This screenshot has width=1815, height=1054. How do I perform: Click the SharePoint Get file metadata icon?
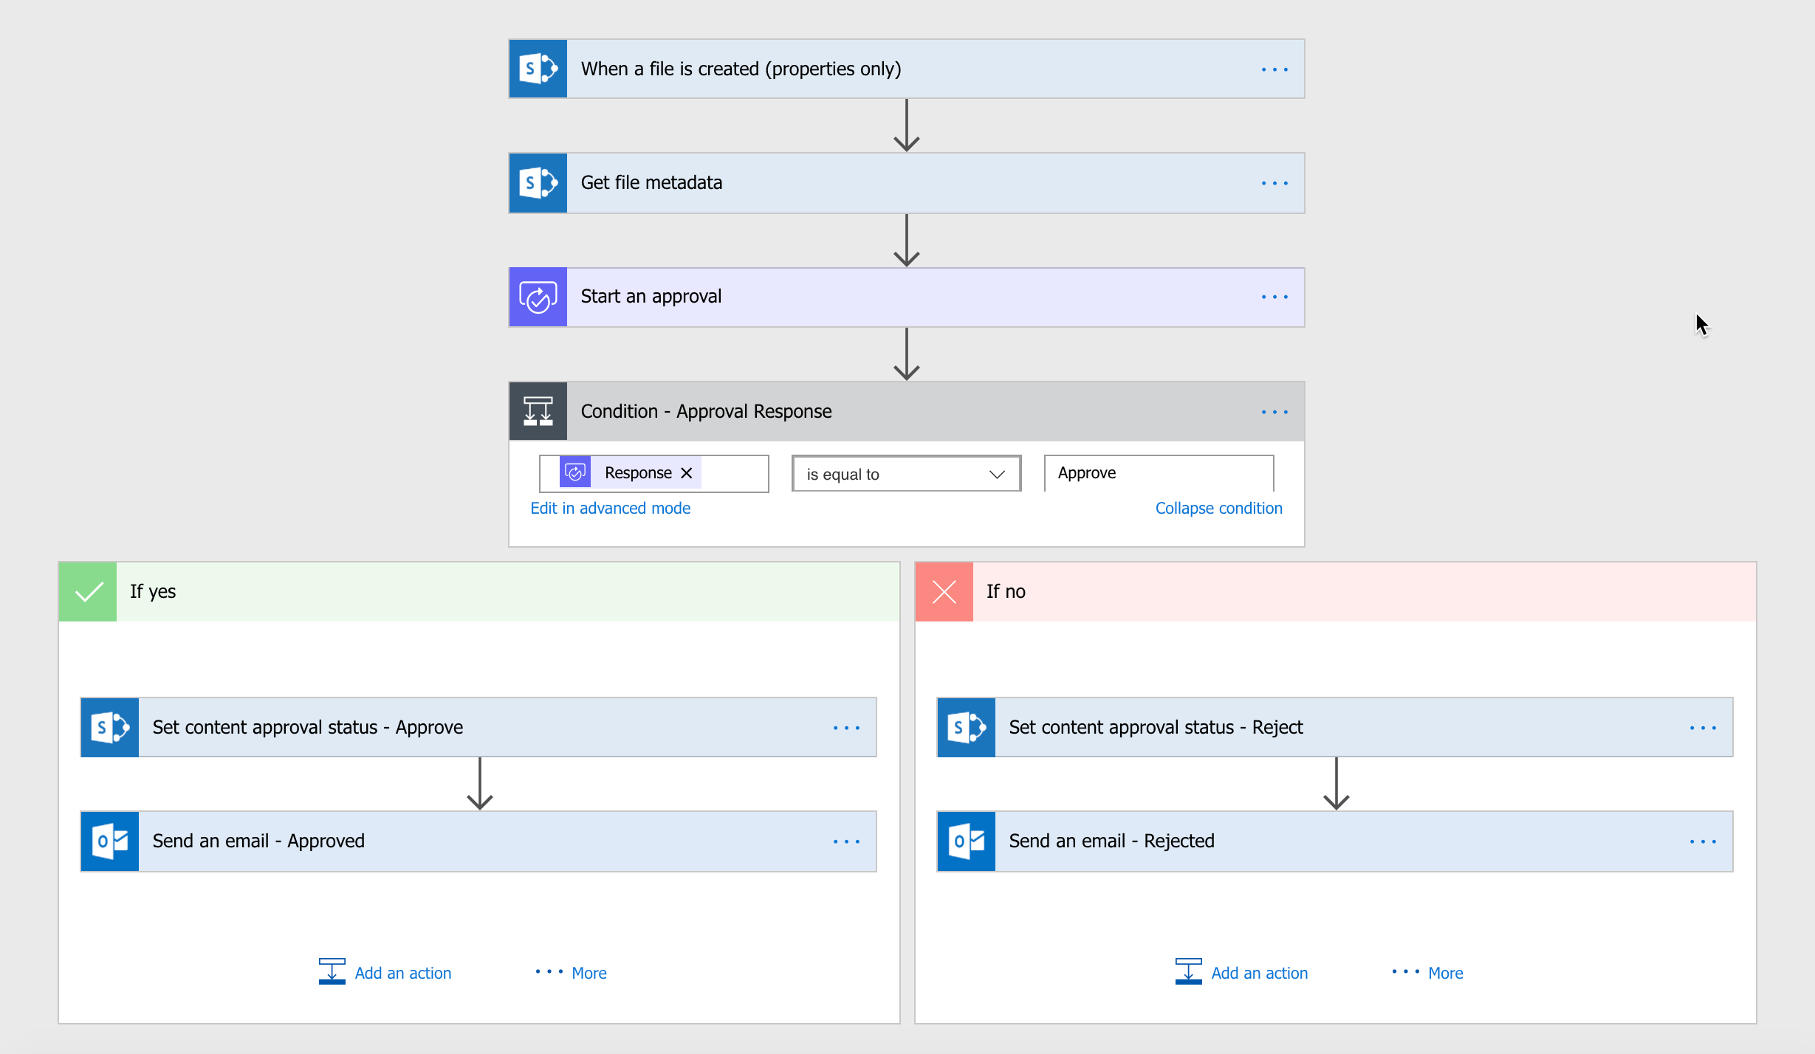click(540, 182)
